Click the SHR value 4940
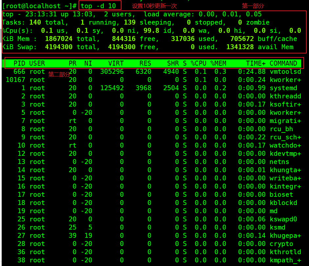 pyautogui.click(x=171, y=72)
